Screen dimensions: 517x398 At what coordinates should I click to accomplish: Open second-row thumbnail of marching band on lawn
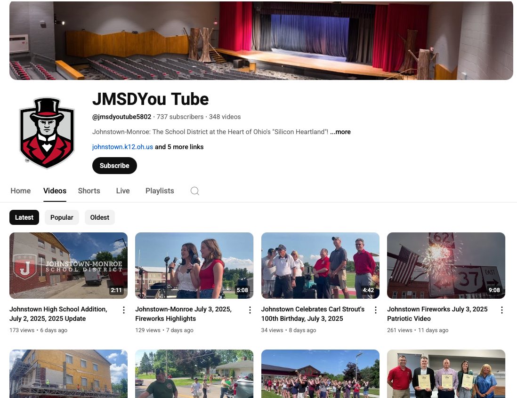point(320,374)
